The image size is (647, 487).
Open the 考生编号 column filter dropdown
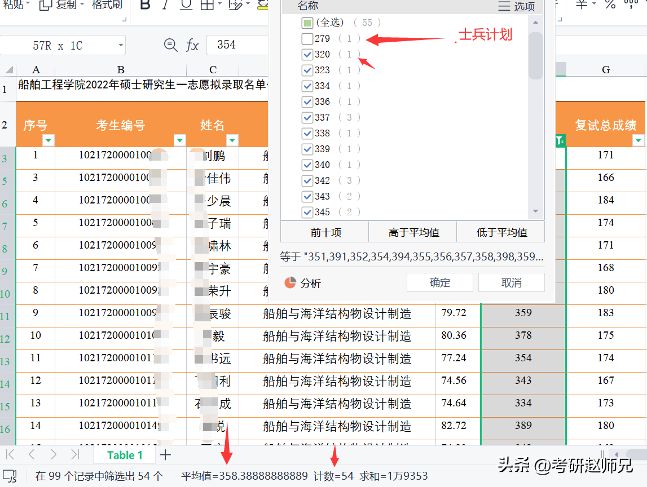click(x=180, y=140)
